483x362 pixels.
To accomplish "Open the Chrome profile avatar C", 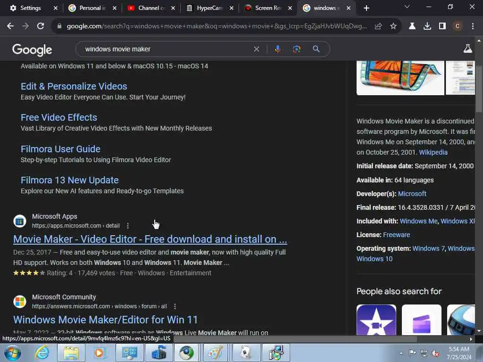I will pos(458,26).
